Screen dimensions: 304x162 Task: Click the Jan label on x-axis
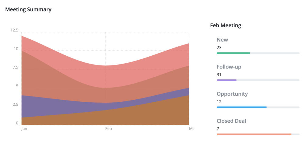click(x=24, y=129)
